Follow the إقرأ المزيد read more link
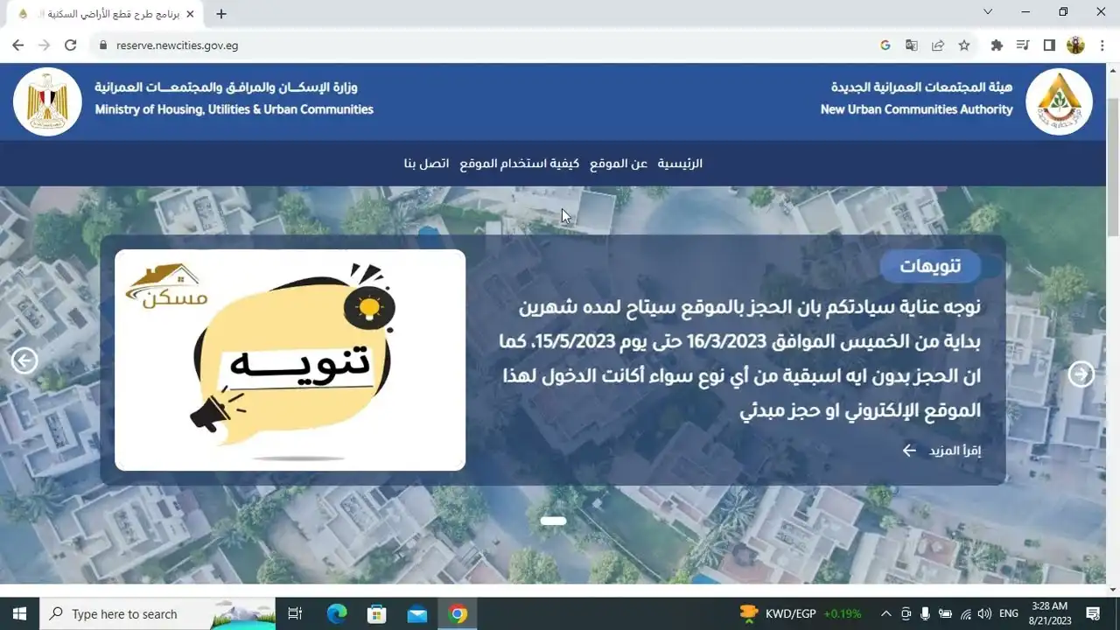The height and width of the screenshot is (630, 1120). [942, 451]
